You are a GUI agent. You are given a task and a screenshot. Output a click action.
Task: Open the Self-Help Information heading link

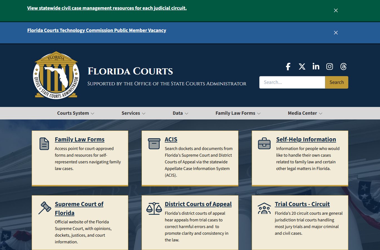[x=306, y=139]
